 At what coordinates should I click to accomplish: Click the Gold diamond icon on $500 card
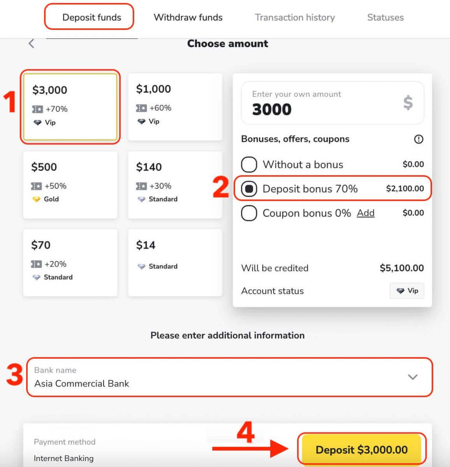pos(36,199)
